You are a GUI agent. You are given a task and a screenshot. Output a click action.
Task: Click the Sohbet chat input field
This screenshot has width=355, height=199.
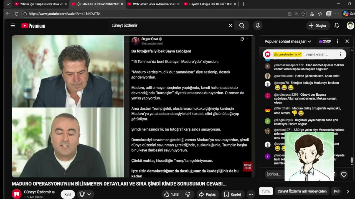pos(275,174)
